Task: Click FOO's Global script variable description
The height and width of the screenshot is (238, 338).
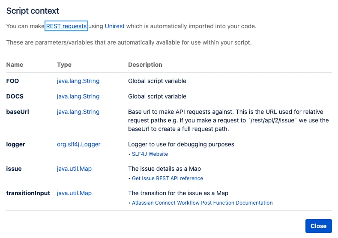Action: [157, 81]
